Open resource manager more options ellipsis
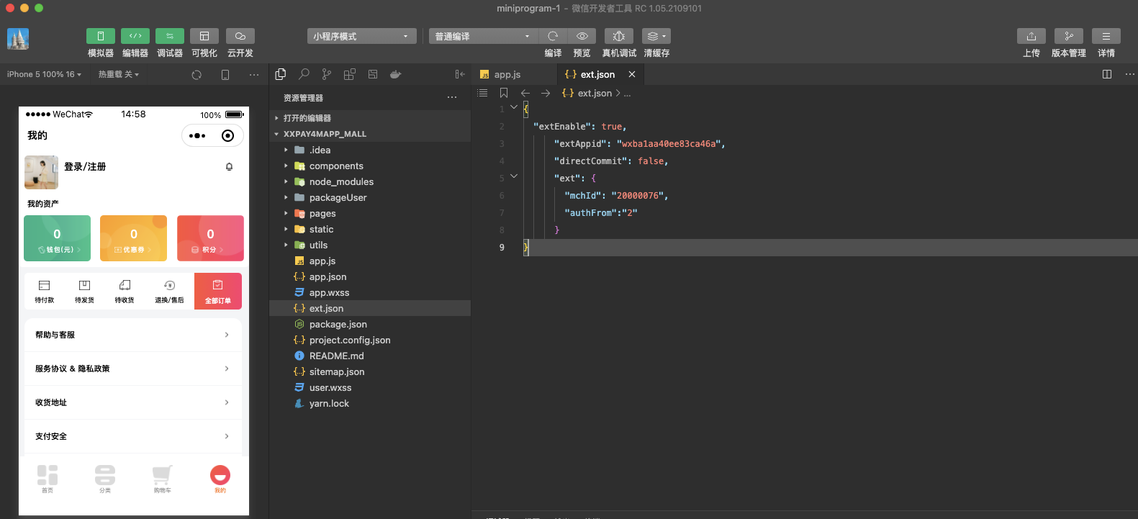The image size is (1138, 519). click(452, 97)
